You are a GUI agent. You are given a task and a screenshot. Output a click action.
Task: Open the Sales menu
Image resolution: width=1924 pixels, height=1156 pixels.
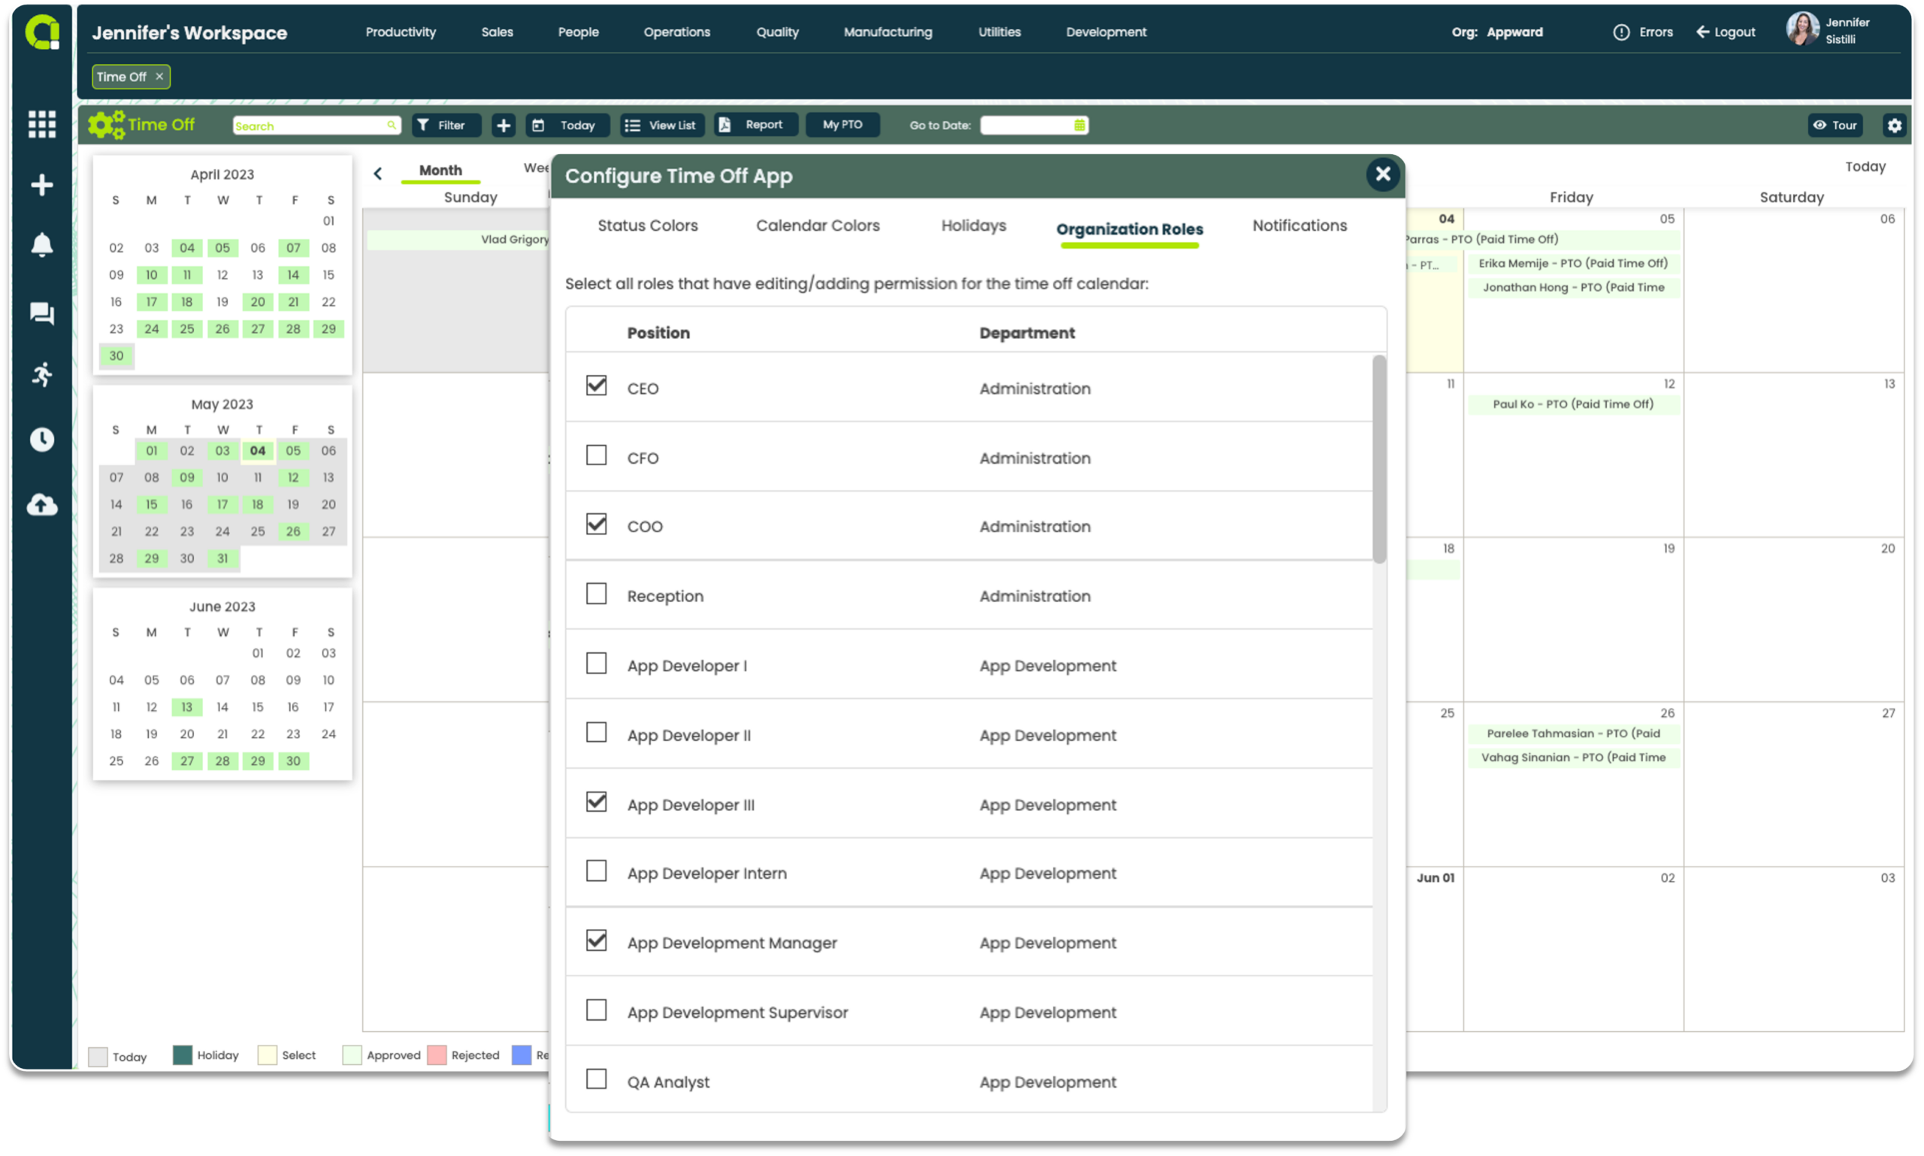tap(497, 32)
